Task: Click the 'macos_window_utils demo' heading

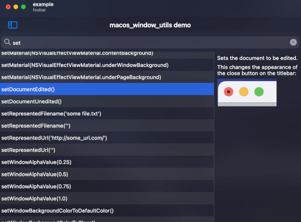Action: click(150, 25)
